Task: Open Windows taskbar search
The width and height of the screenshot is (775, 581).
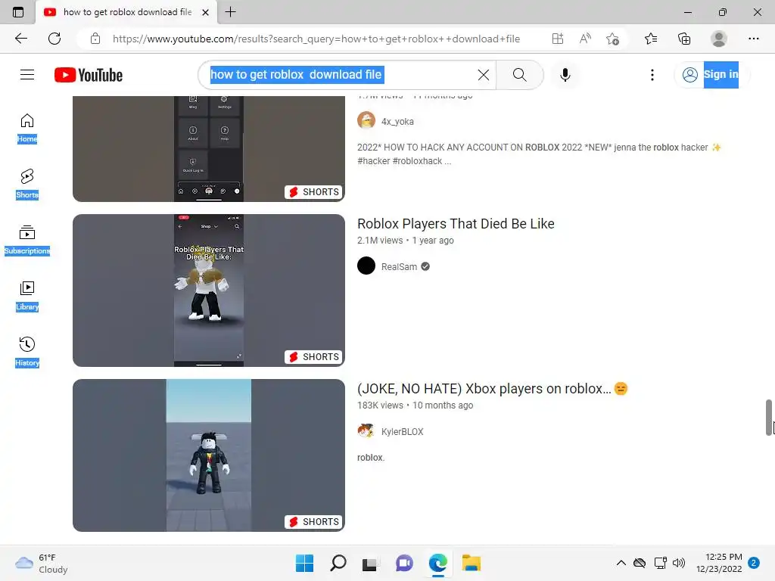Action: pos(338,563)
